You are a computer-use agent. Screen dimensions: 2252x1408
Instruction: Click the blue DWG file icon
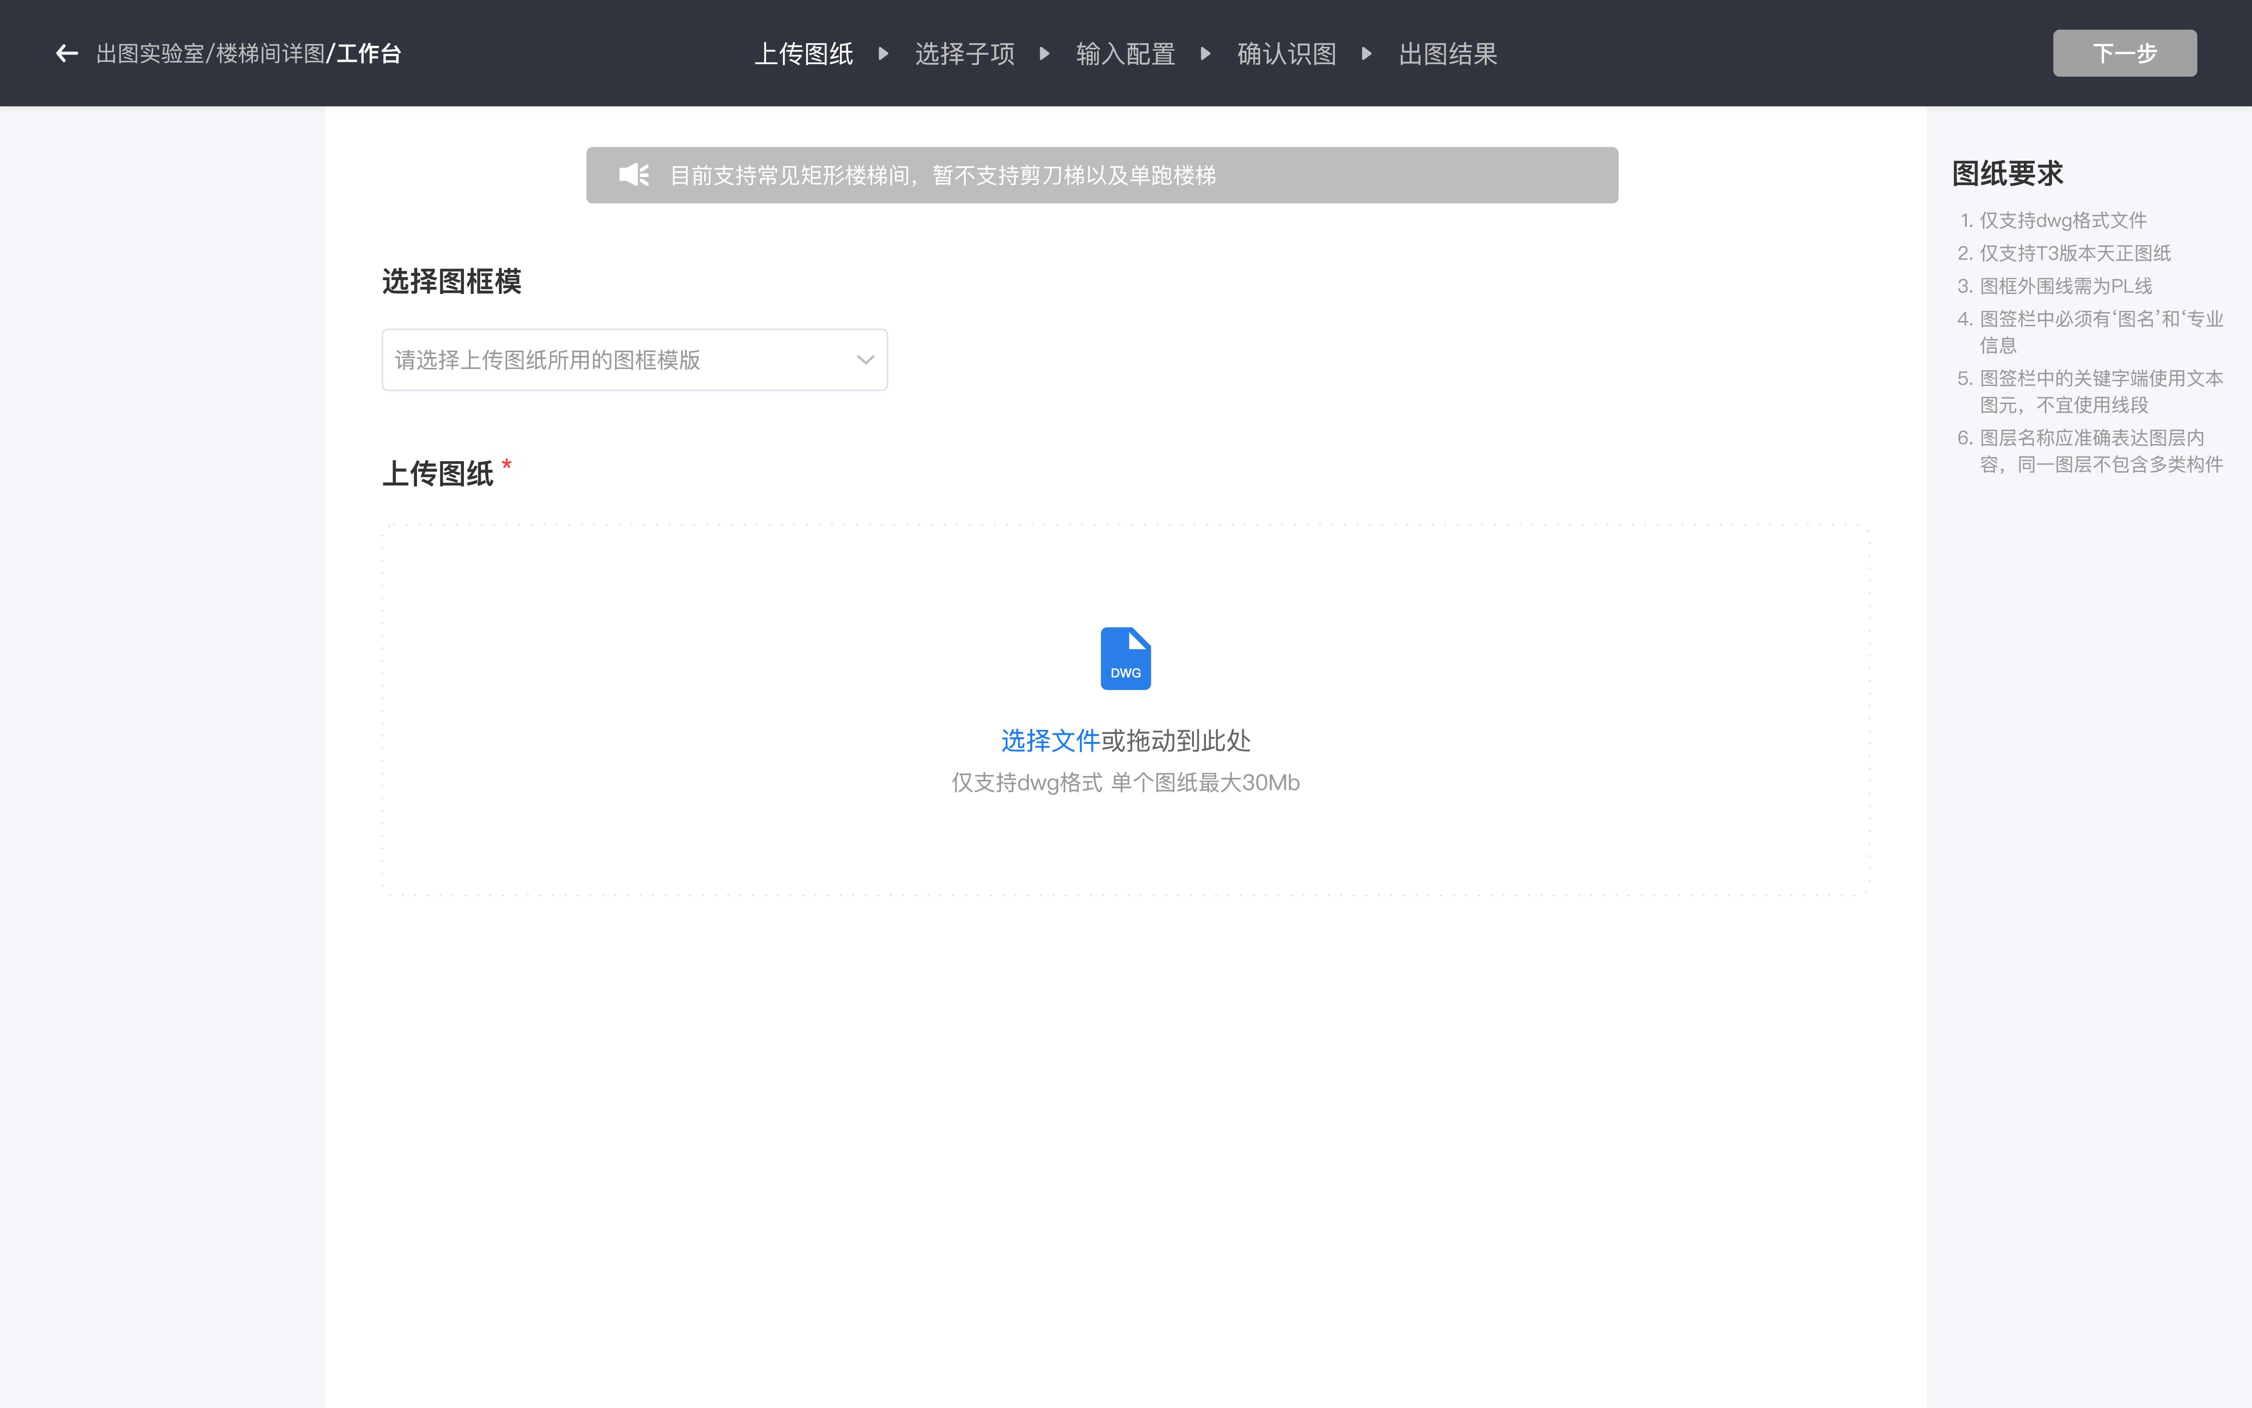[1125, 658]
